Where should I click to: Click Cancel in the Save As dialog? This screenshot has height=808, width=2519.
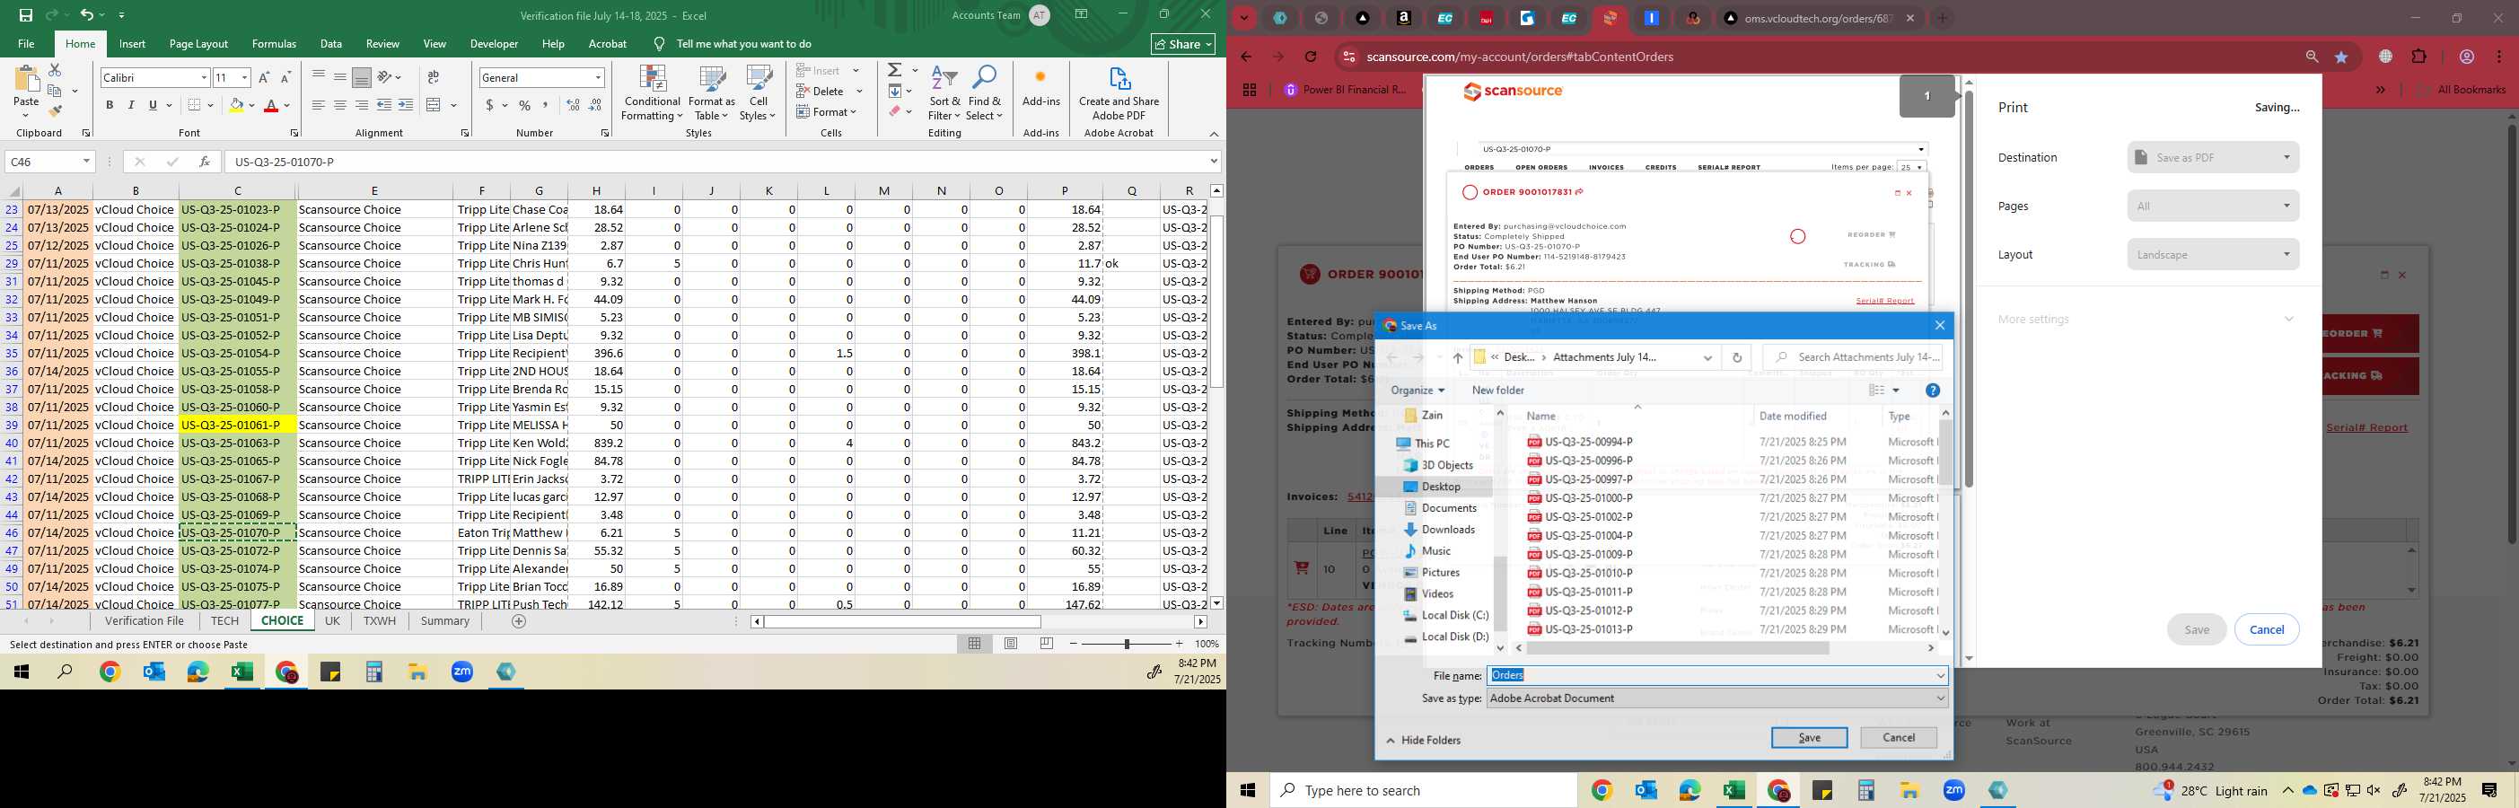click(x=1898, y=738)
